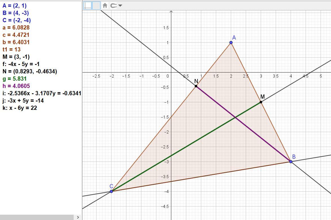The image size is (331, 220).
Task: Toggle the axes display button
Action: (88, 5)
